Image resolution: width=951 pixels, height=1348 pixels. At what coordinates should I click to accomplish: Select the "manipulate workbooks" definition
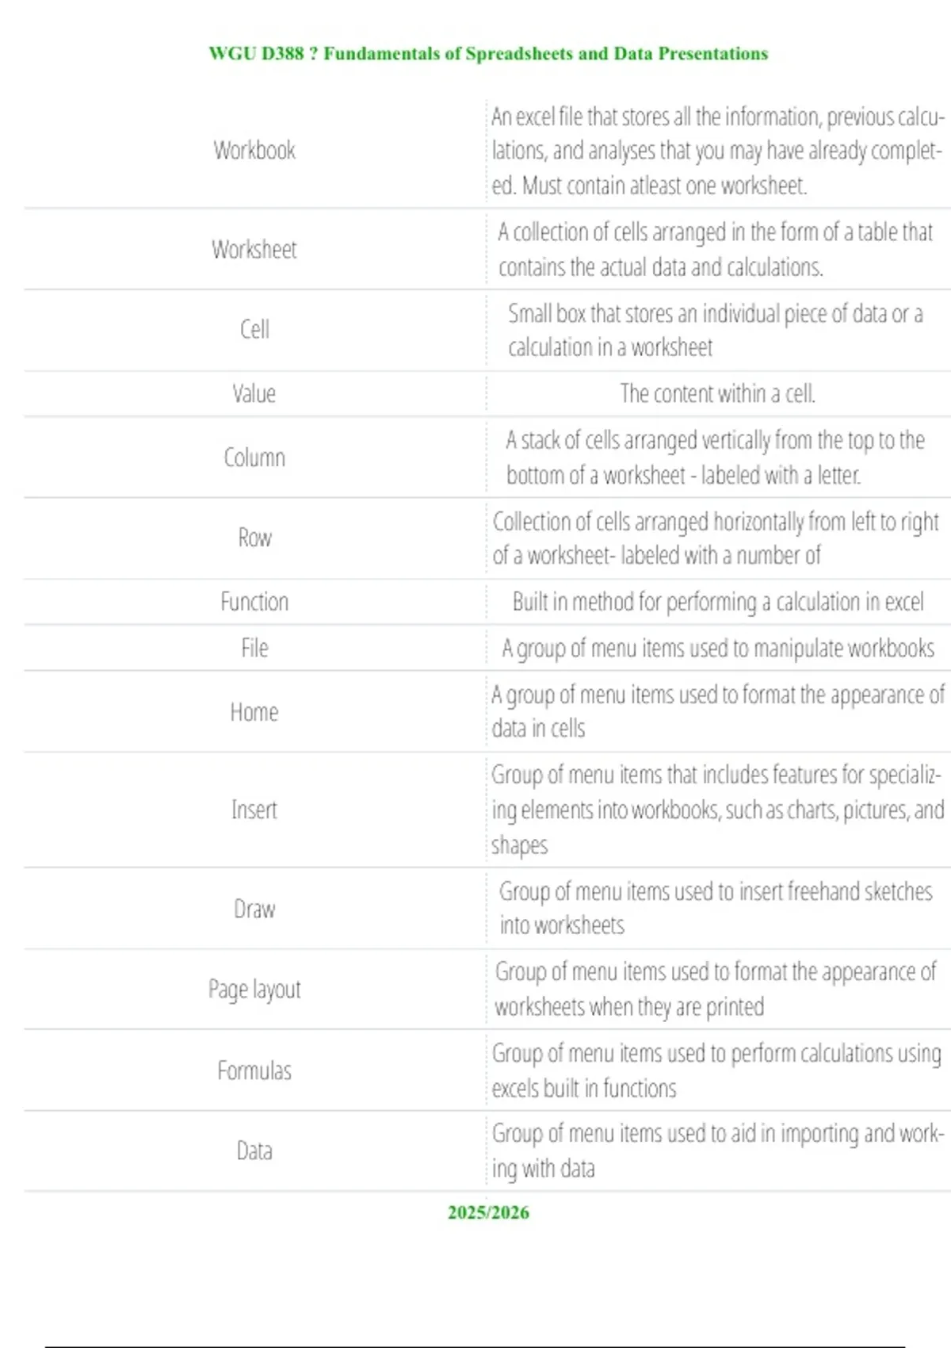717,648
